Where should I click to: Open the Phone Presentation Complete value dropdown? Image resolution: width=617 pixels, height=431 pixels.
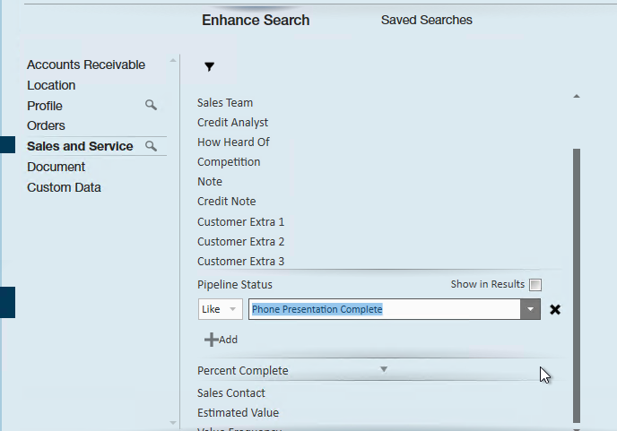pos(531,309)
